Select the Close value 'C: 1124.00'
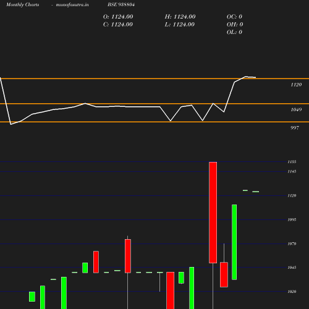This screenshot has width=309, height=309. click(118, 25)
